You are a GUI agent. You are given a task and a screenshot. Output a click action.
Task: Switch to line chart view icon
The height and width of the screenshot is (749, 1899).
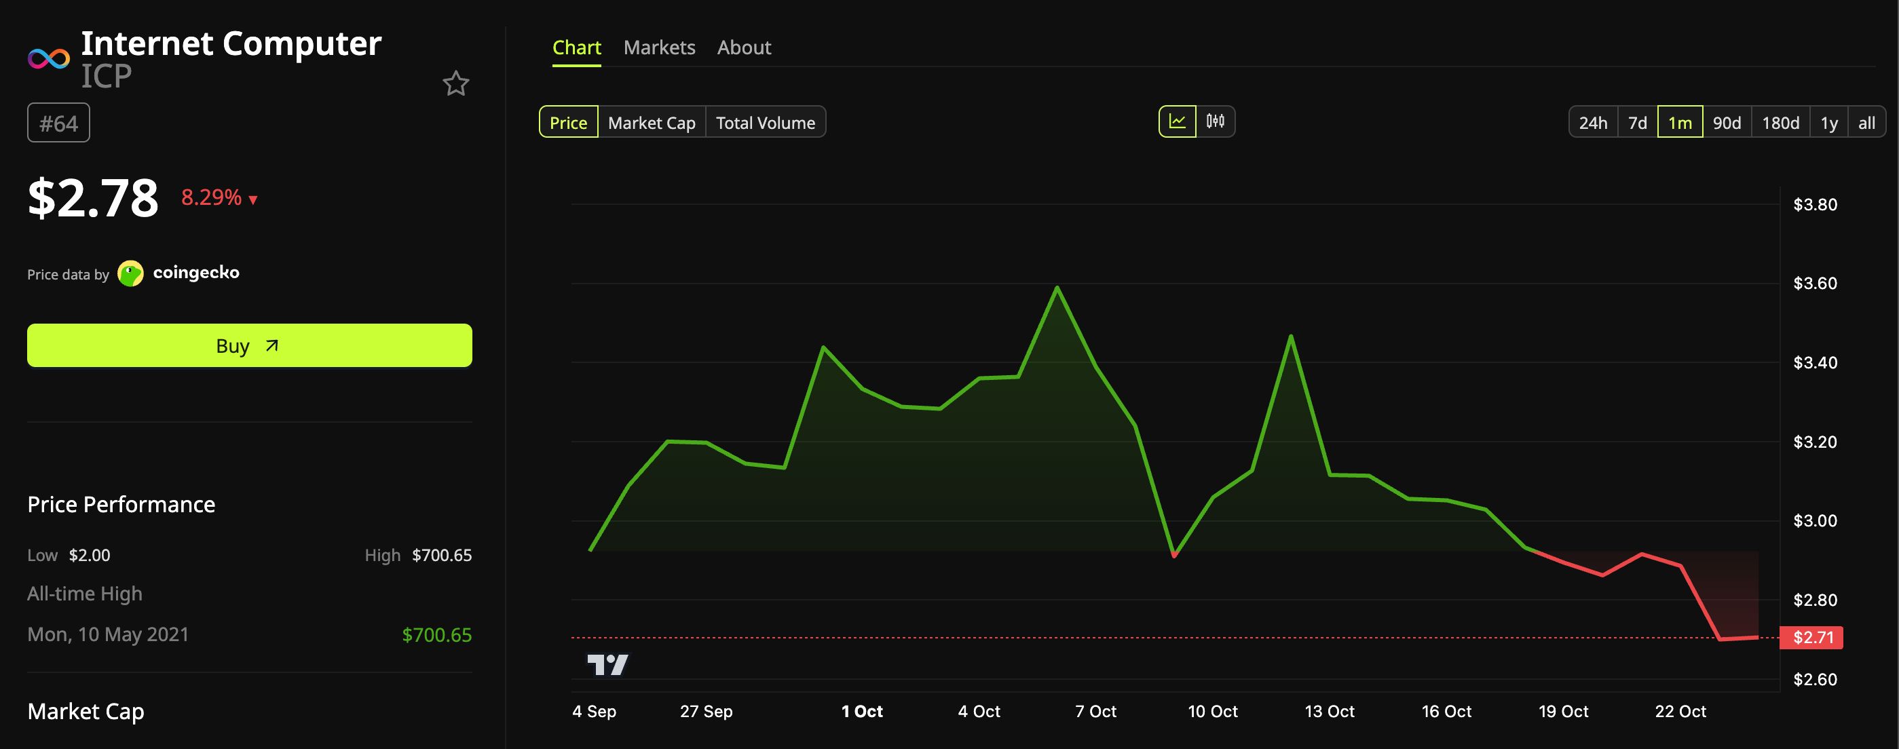click(1178, 121)
